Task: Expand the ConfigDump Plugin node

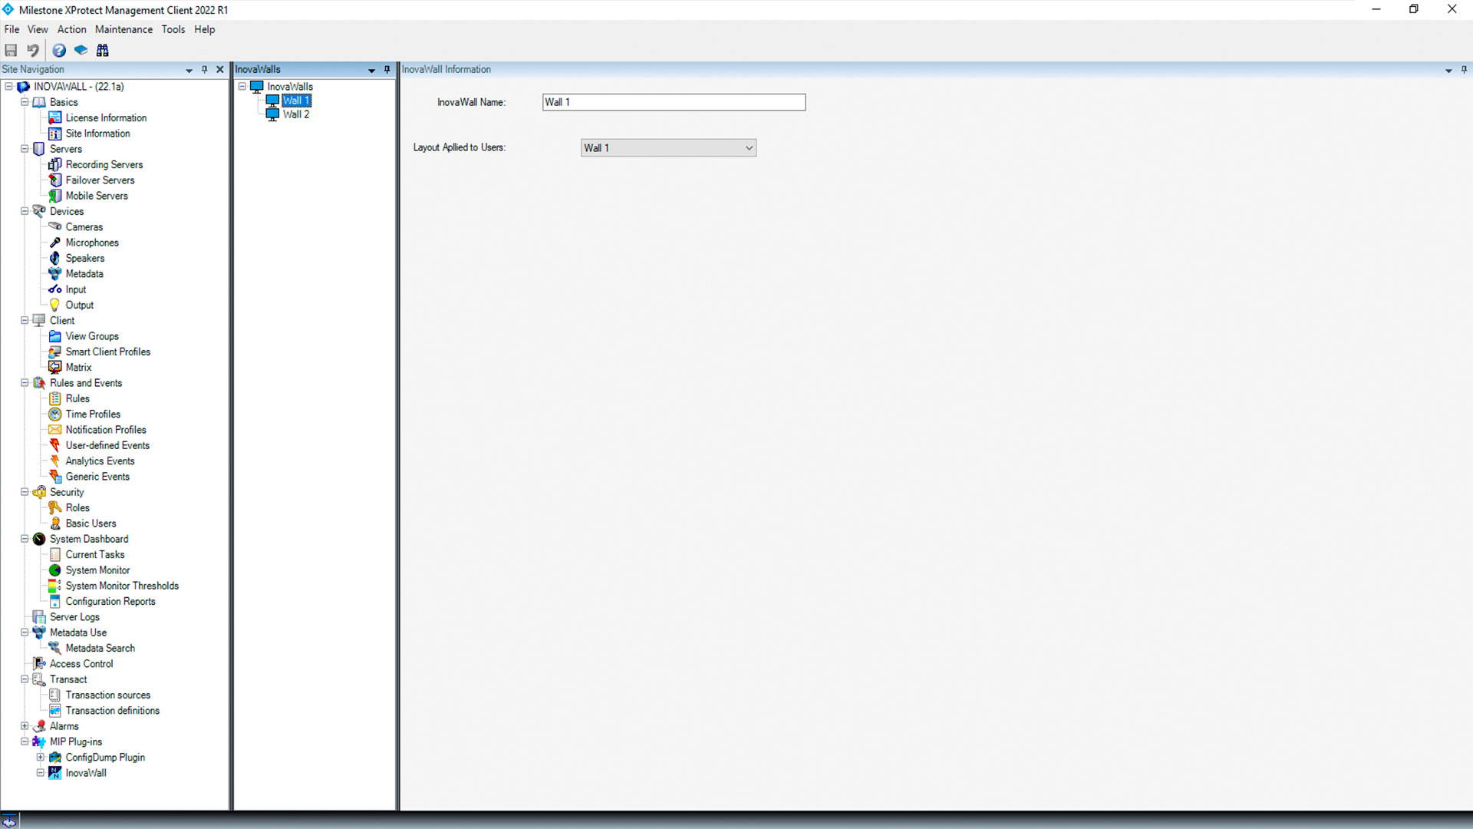Action: (40, 757)
